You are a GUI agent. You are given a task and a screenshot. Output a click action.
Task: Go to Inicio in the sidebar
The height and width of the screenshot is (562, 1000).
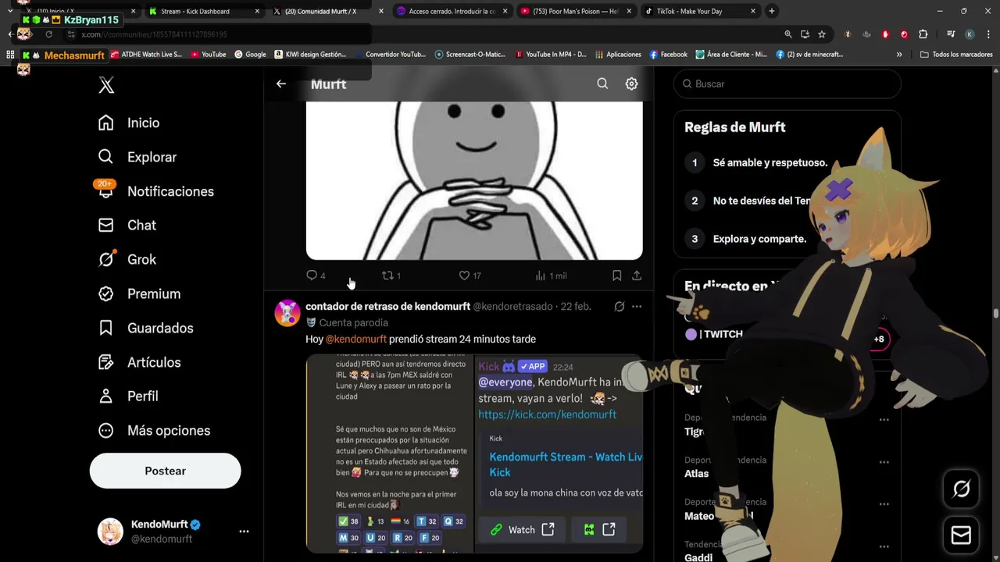tap(129, 123)
